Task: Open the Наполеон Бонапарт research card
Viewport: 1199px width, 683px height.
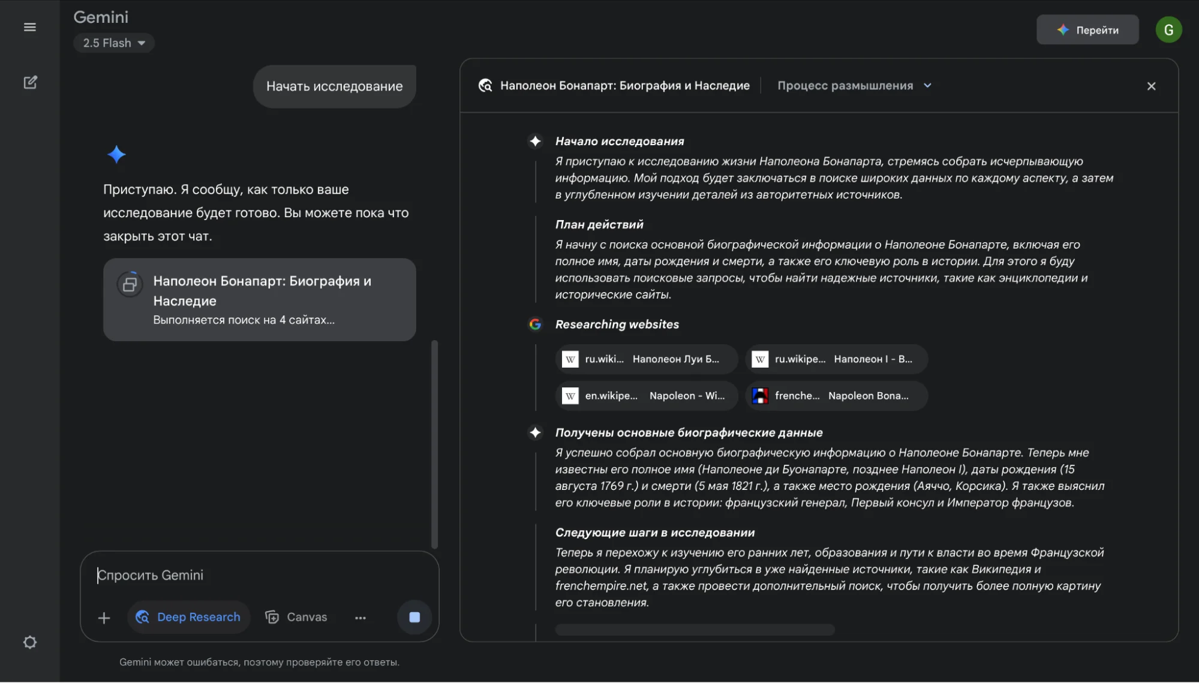Action: [260, 300]
